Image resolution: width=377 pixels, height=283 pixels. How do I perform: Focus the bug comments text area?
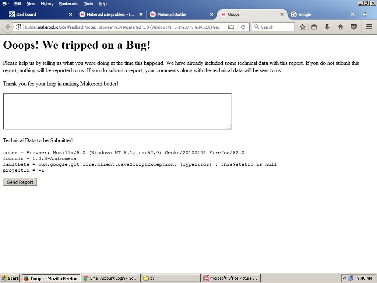(x=117, y=111)
